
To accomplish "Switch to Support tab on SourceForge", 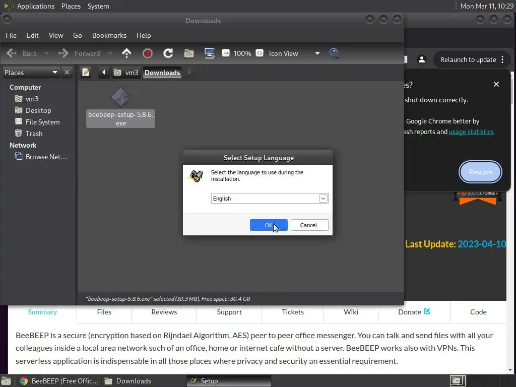I will [229, 312].
